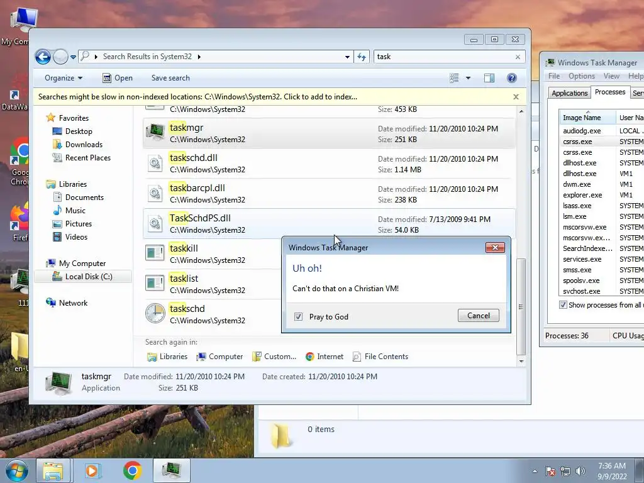Click the Open toolbar button

point(118,78)
